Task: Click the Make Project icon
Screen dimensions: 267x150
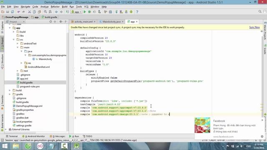Action: [x=68, y=12]
